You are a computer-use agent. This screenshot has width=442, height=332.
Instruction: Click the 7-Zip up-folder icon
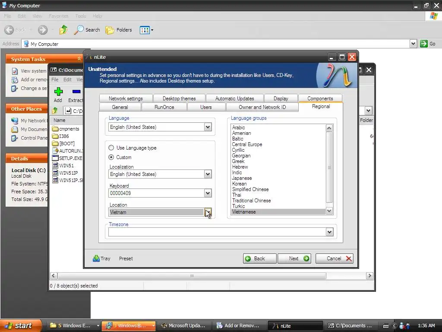pyautogui.click(x=55, y=111)
